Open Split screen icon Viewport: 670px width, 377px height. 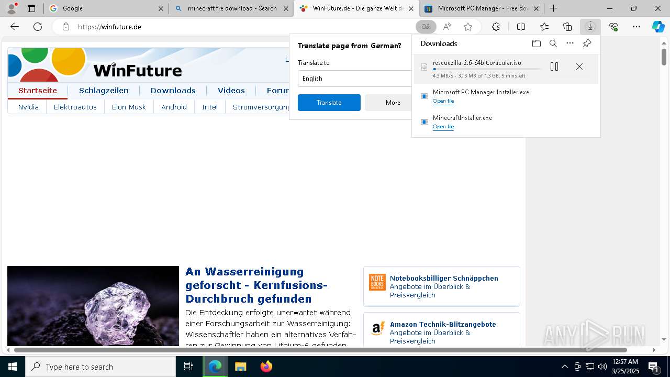[x=521, y=27]
